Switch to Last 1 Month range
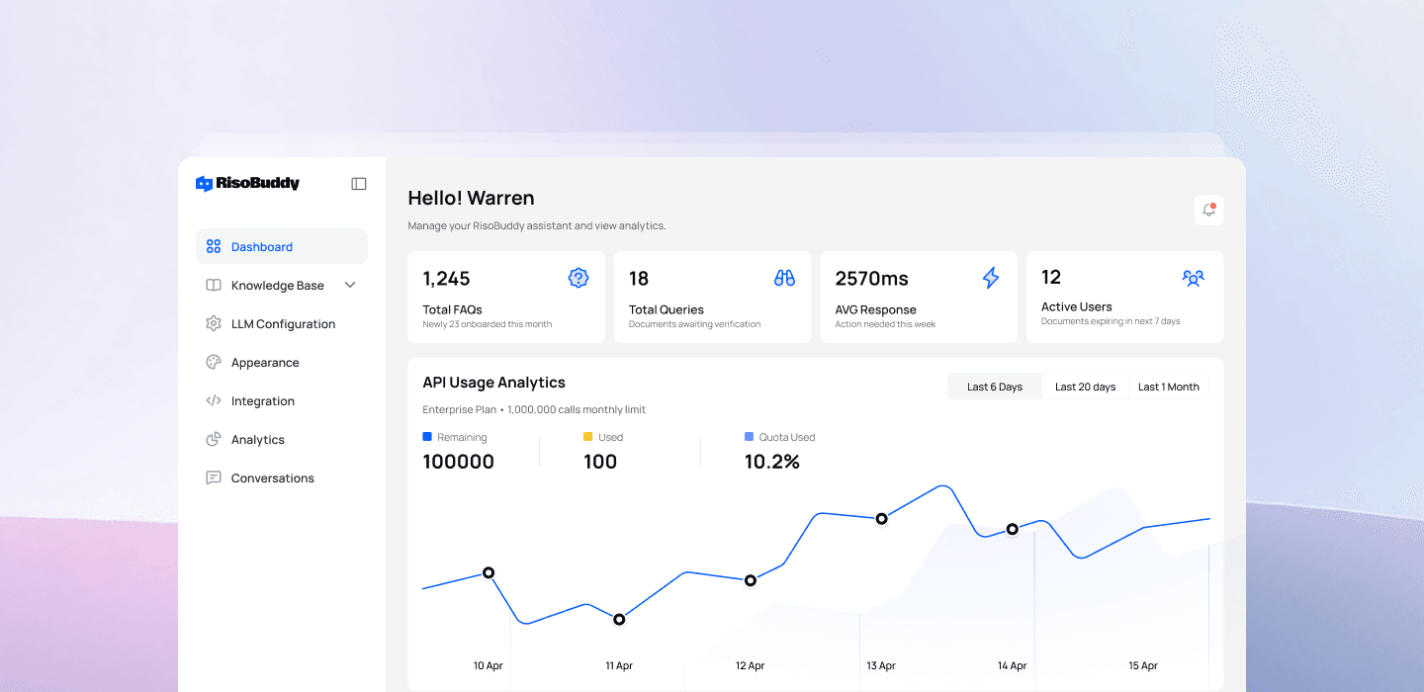This screenshot has width=1424, height=692. [x=1168, y=387]
